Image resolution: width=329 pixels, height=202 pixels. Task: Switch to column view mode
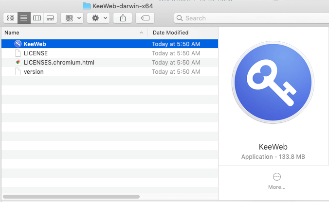(x=37, y=18)
